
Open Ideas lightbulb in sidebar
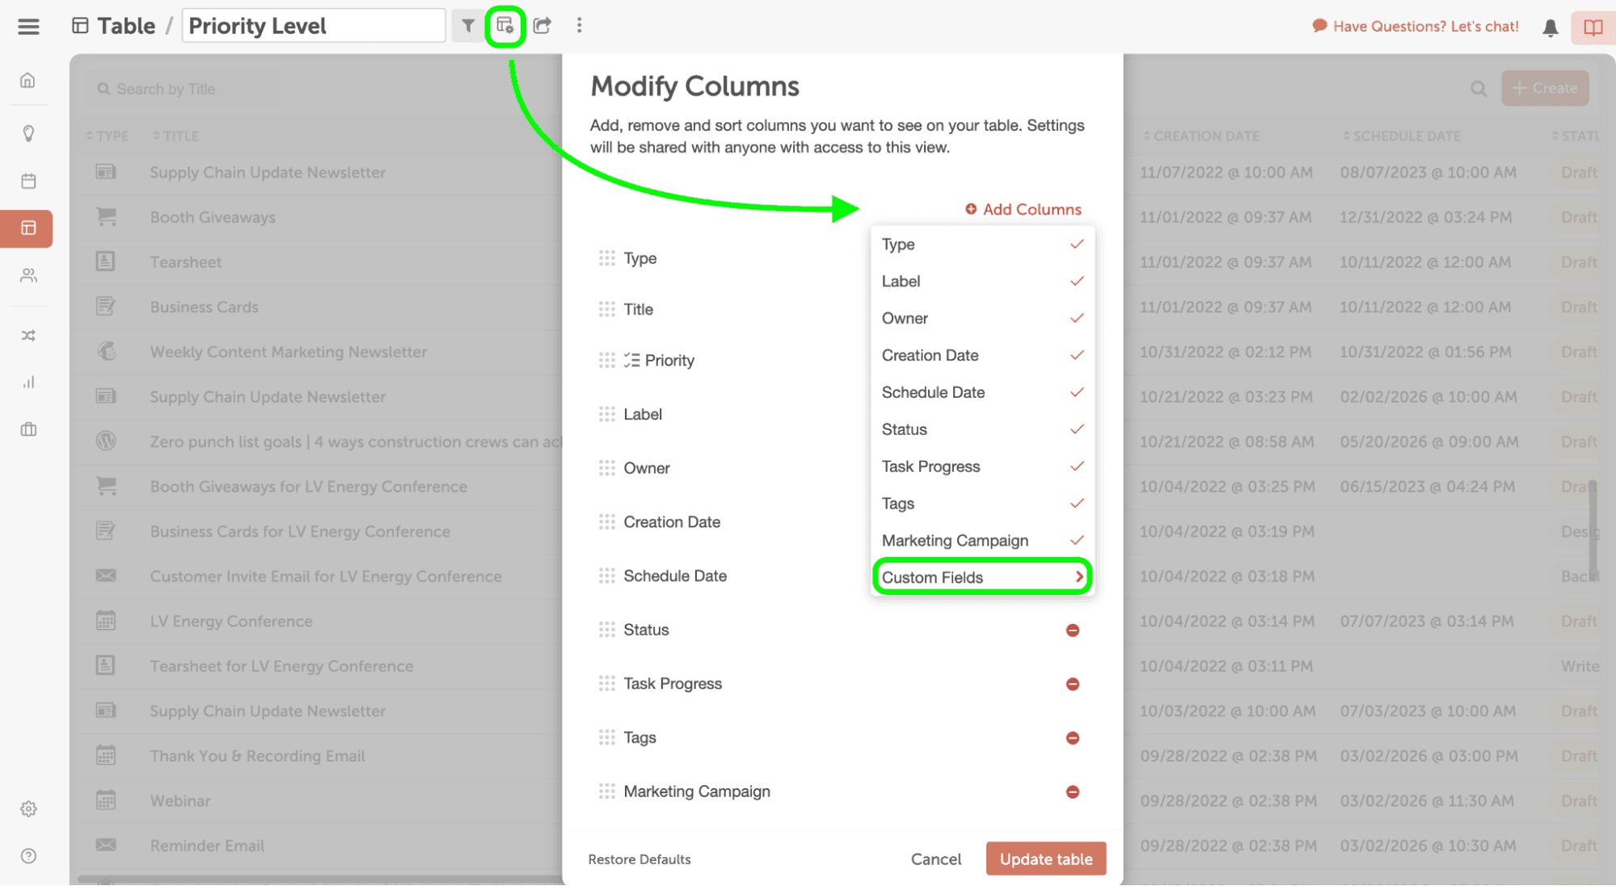point(28,133)
